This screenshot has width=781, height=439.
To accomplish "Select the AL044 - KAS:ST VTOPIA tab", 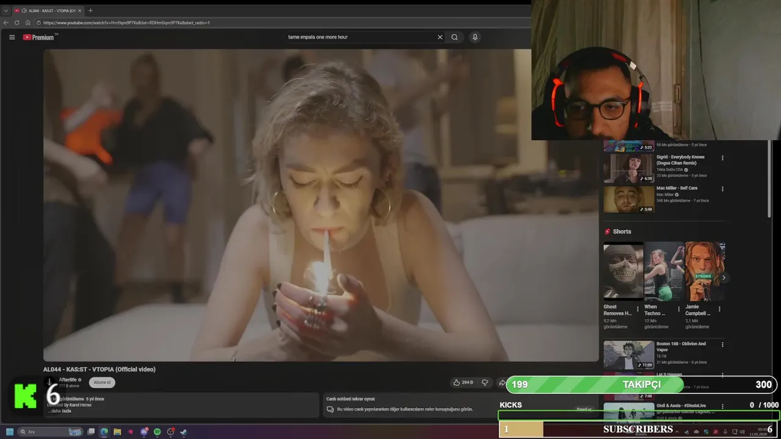I will [47, 10].
